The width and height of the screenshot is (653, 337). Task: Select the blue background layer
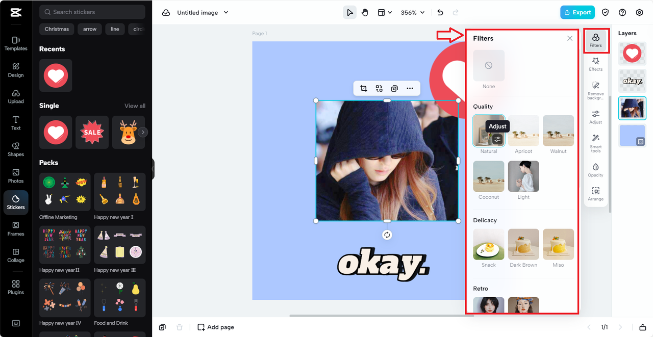(632, 136)
